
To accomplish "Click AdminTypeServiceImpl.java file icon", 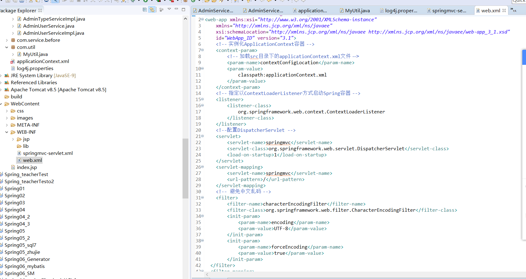I will click(19, 19).
